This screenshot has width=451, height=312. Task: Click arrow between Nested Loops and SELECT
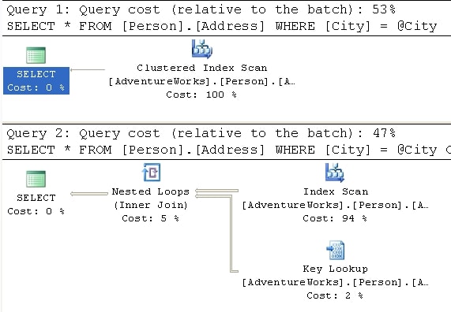click(x=89, y=194)
